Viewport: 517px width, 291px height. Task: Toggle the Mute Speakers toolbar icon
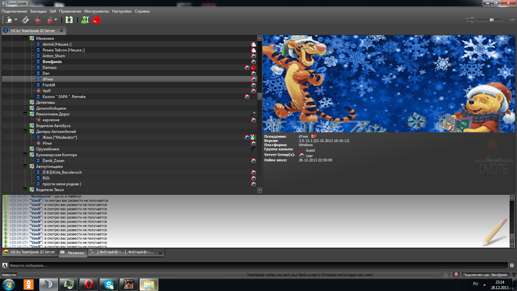(49, 20)
